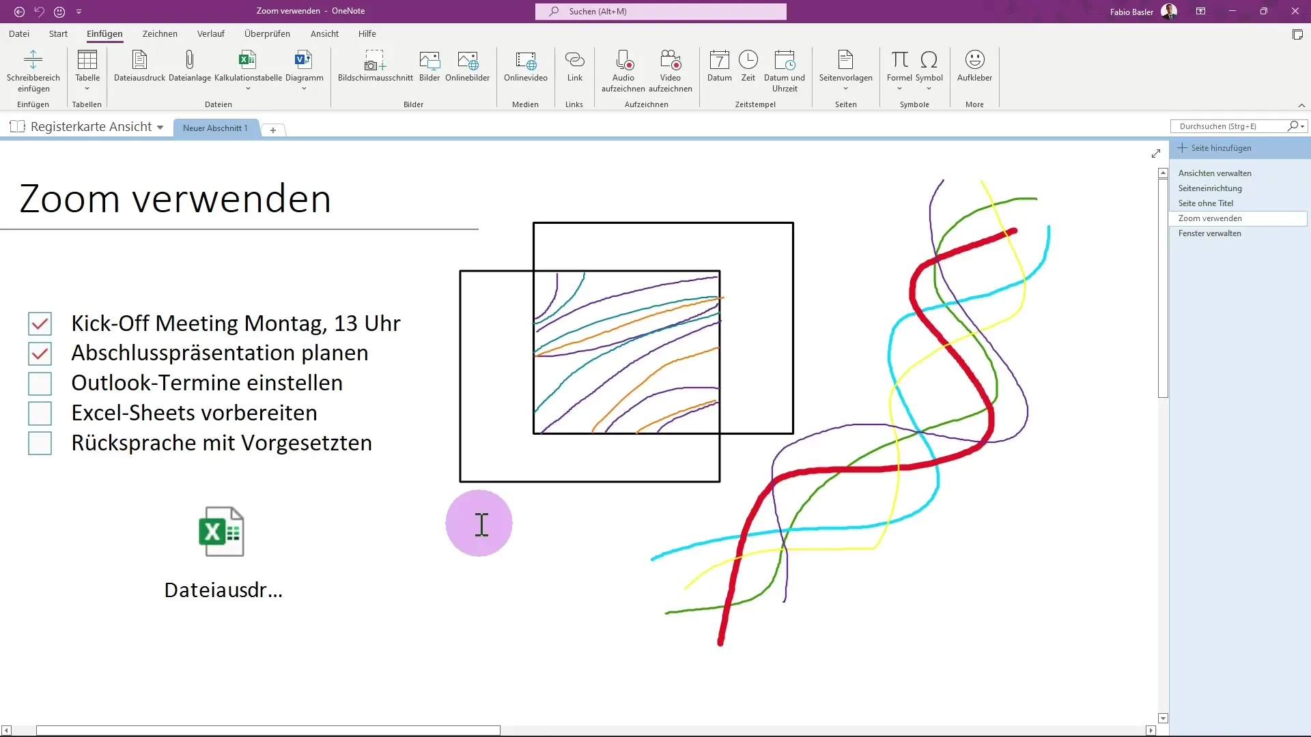Add a new section with plus tab
The width and height of the screenshot is (1311, 737).
[x=273, y=130]
